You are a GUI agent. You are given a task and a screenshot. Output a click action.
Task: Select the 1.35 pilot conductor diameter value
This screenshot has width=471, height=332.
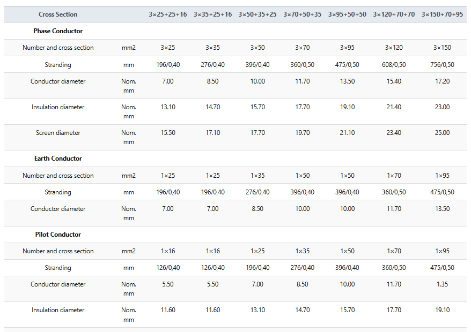442,284
